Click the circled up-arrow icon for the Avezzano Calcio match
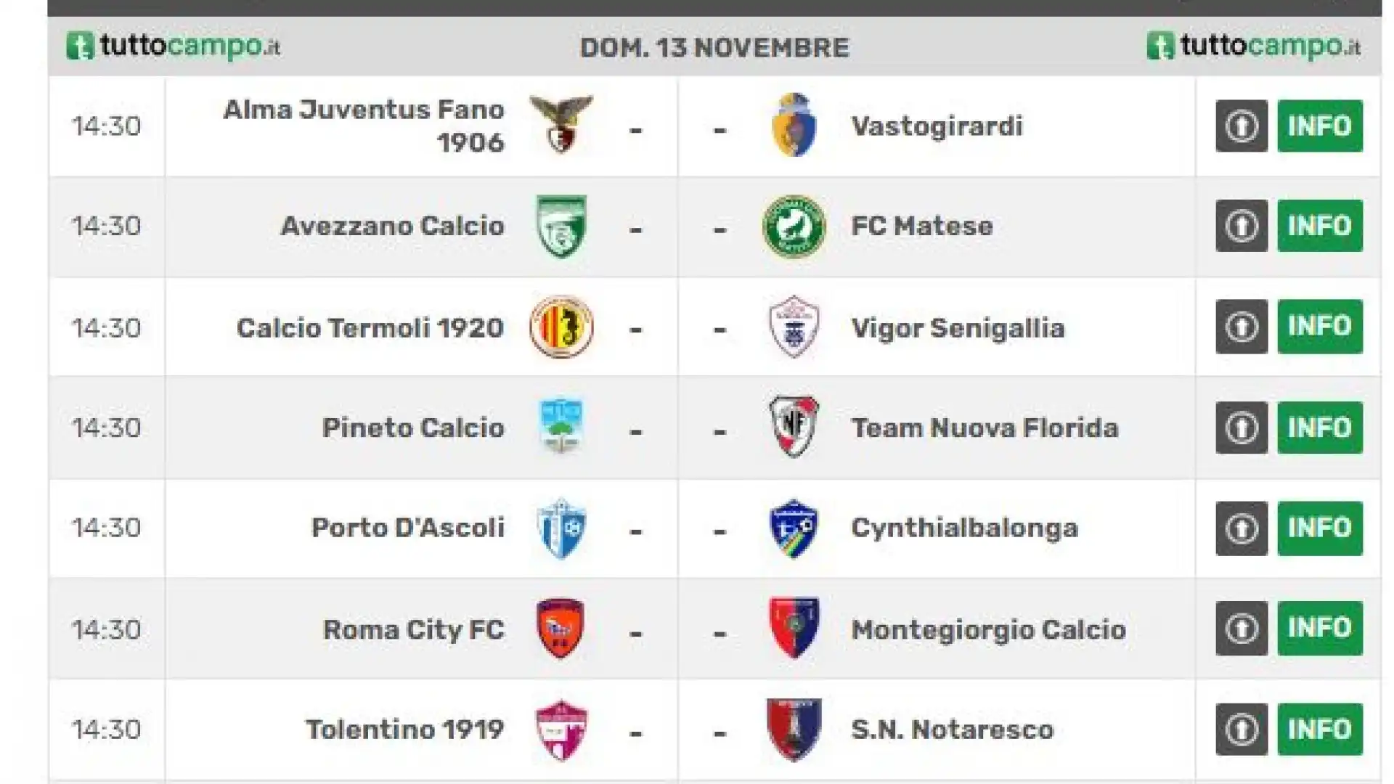Viewport: 1394px width, 784px height. (x=1242, y=226)
